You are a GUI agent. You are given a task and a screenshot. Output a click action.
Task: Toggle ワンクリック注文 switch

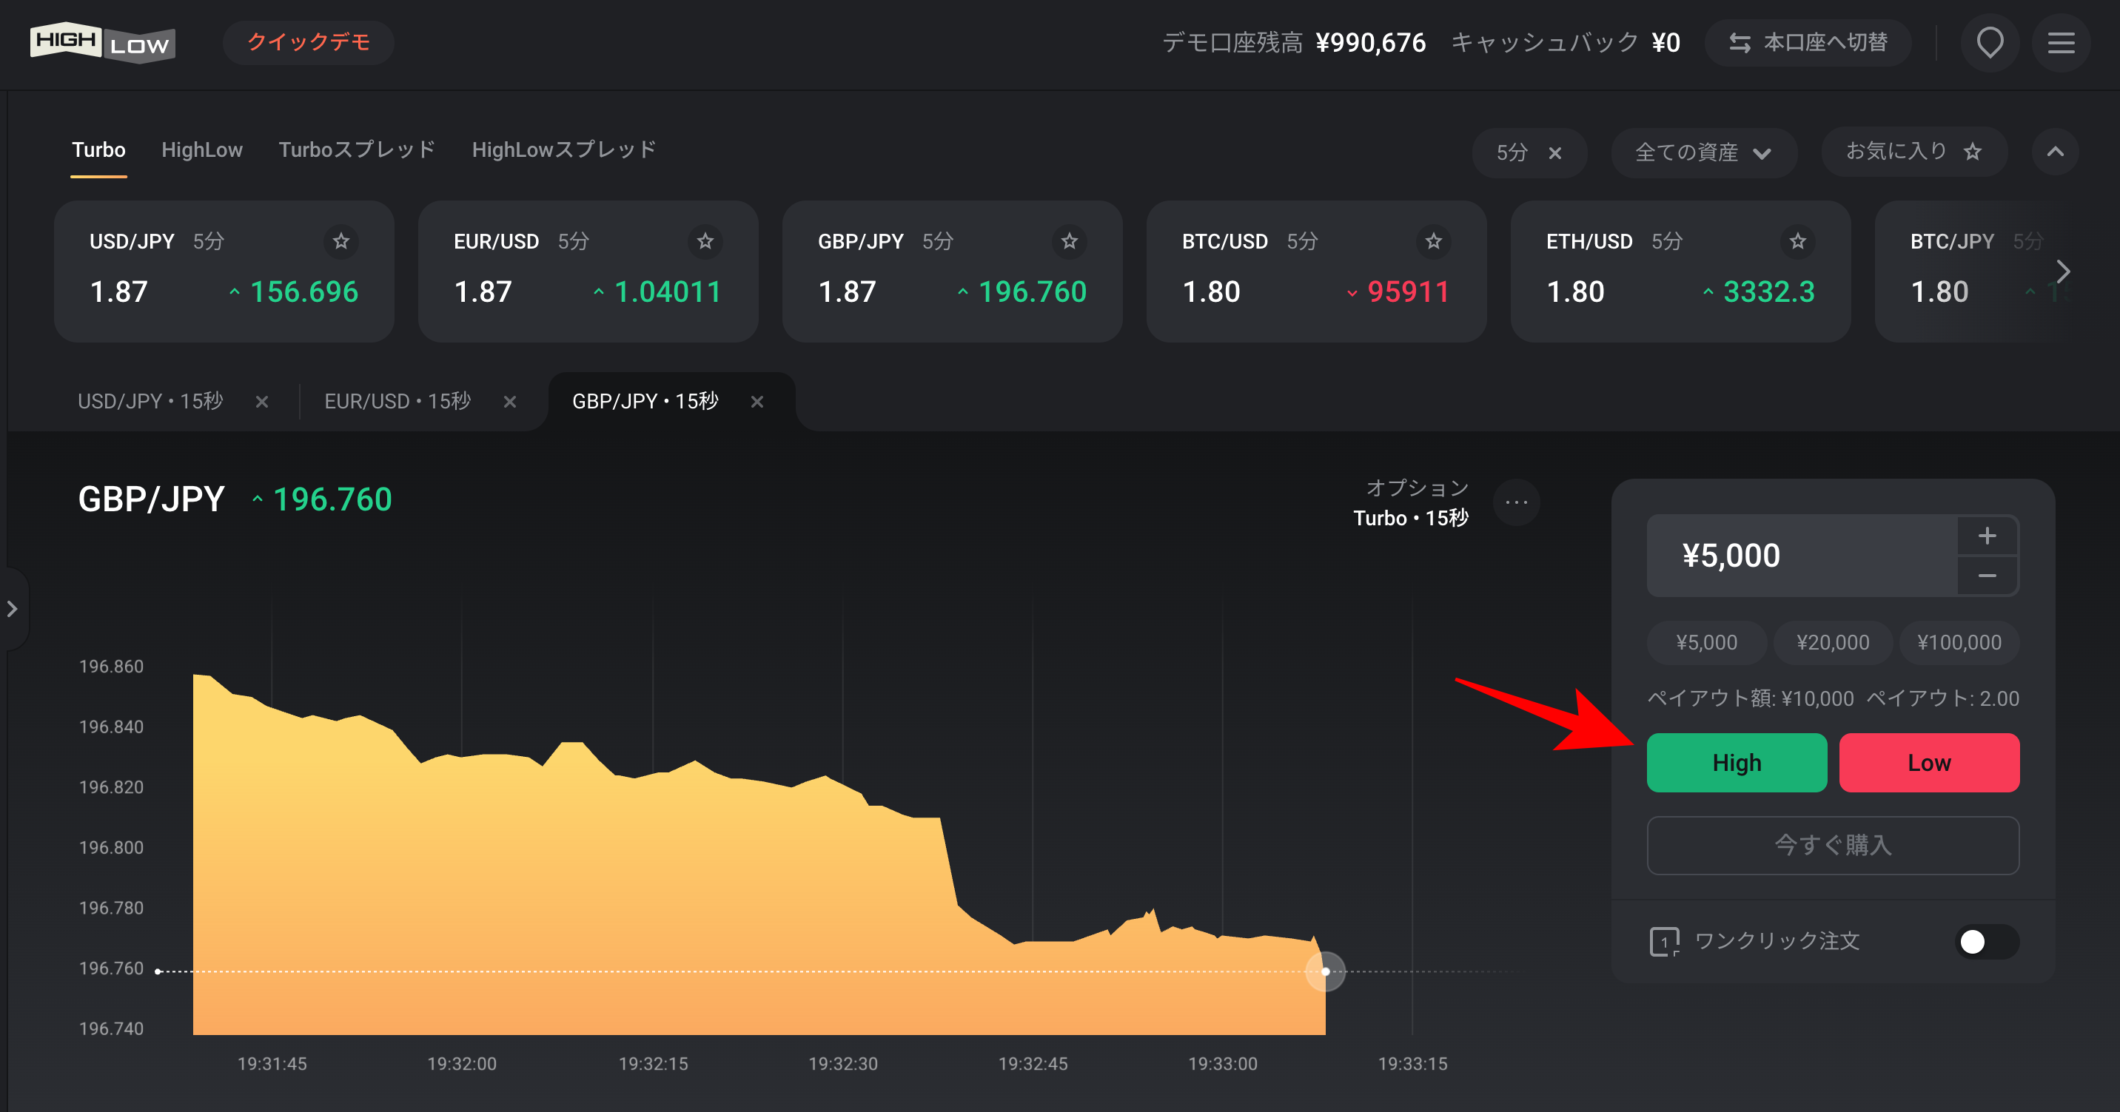1987,942
